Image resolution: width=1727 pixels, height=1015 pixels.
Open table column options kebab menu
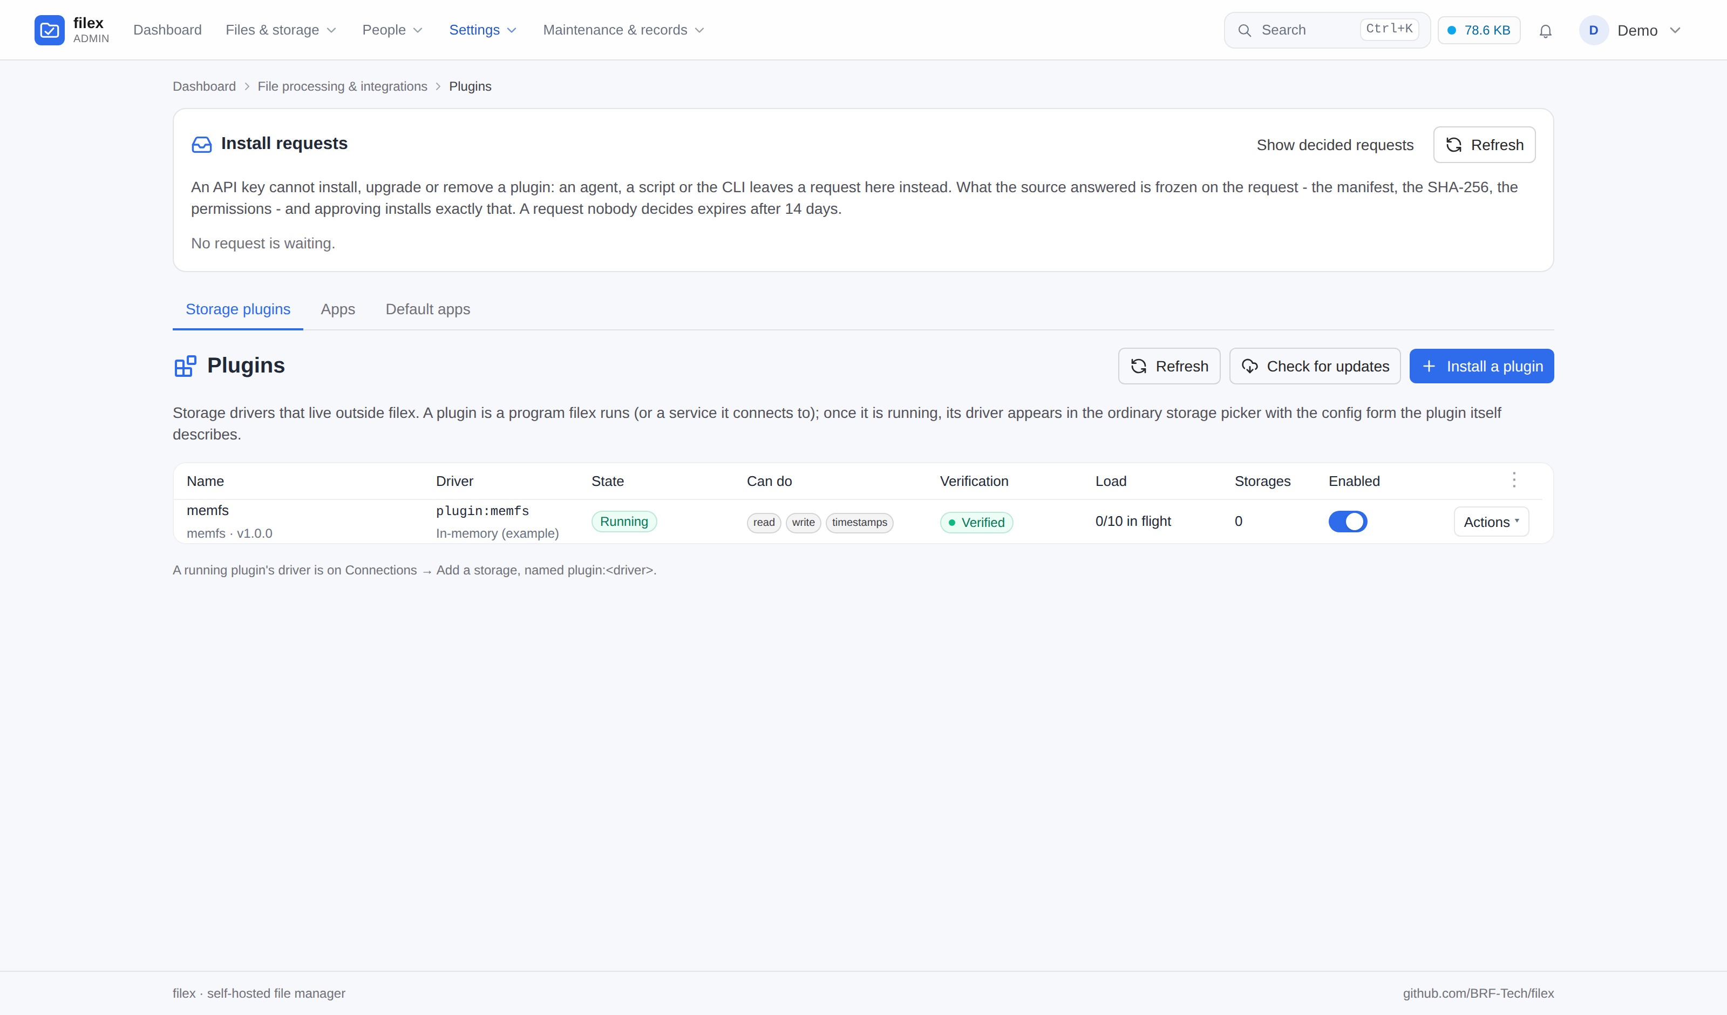click(1514, 480)
